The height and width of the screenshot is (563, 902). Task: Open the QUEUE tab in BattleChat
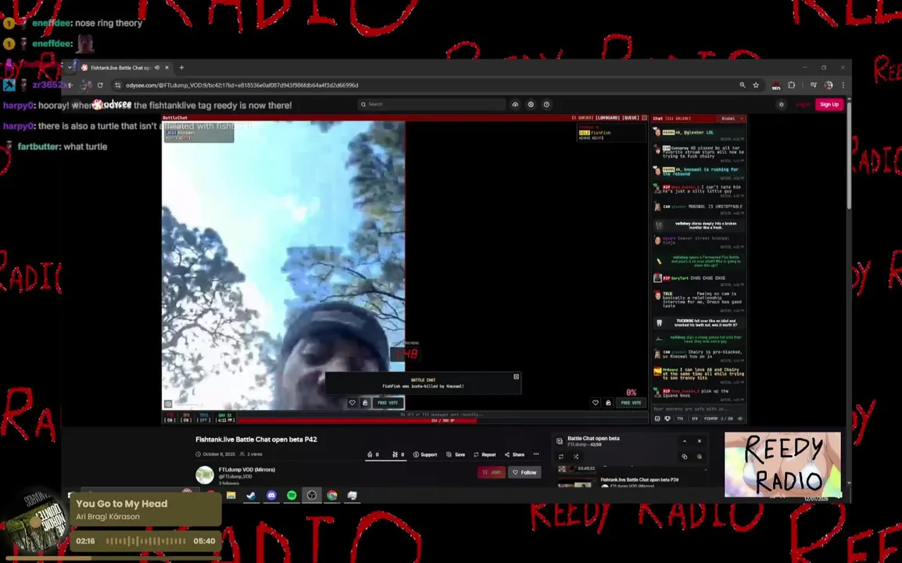(x=632, y=118)
